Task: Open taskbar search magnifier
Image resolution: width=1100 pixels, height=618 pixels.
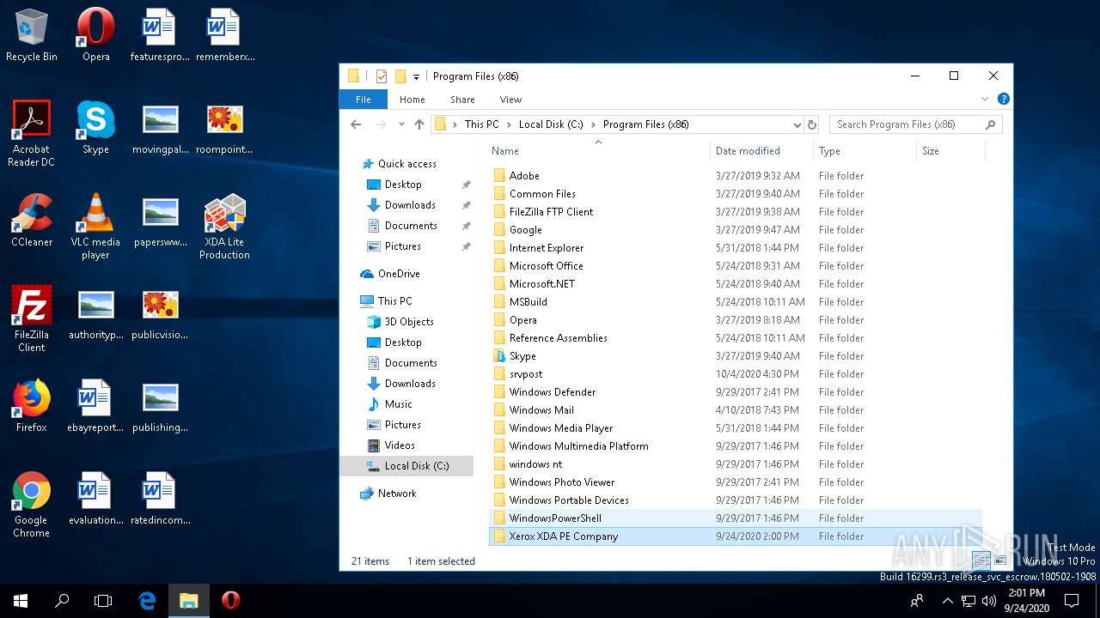Action: click(62, 601)
